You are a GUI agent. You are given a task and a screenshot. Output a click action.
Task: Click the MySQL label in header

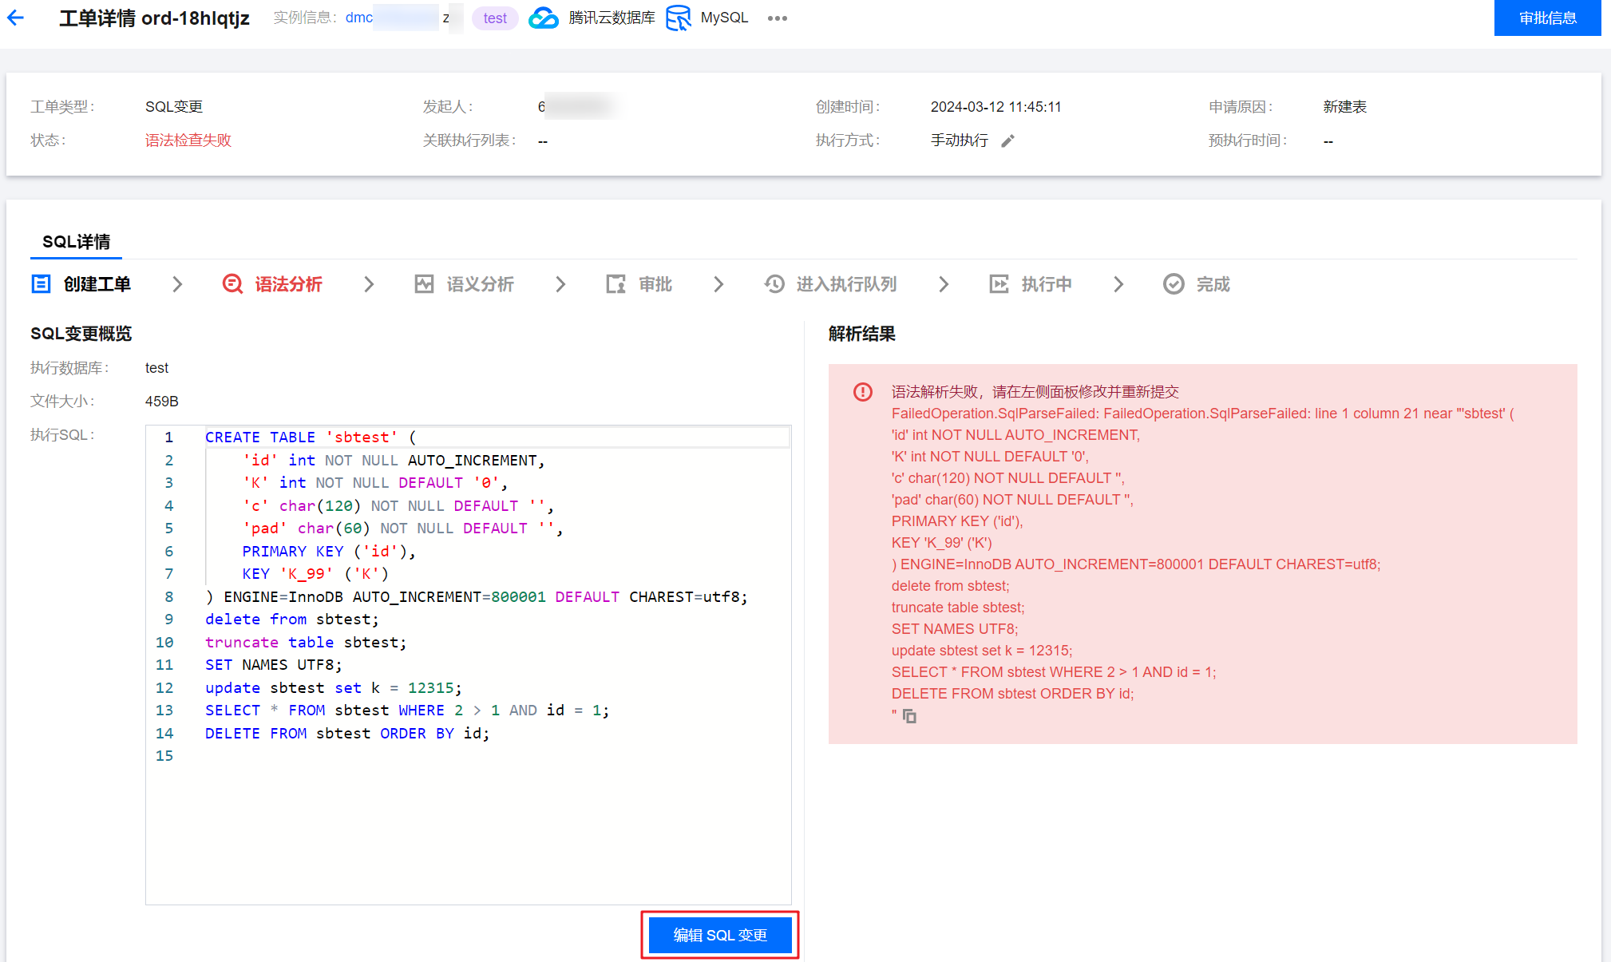(x=724, y=18)
